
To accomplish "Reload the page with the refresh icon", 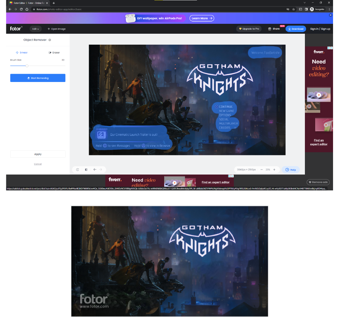I will (x=21, y=9).
